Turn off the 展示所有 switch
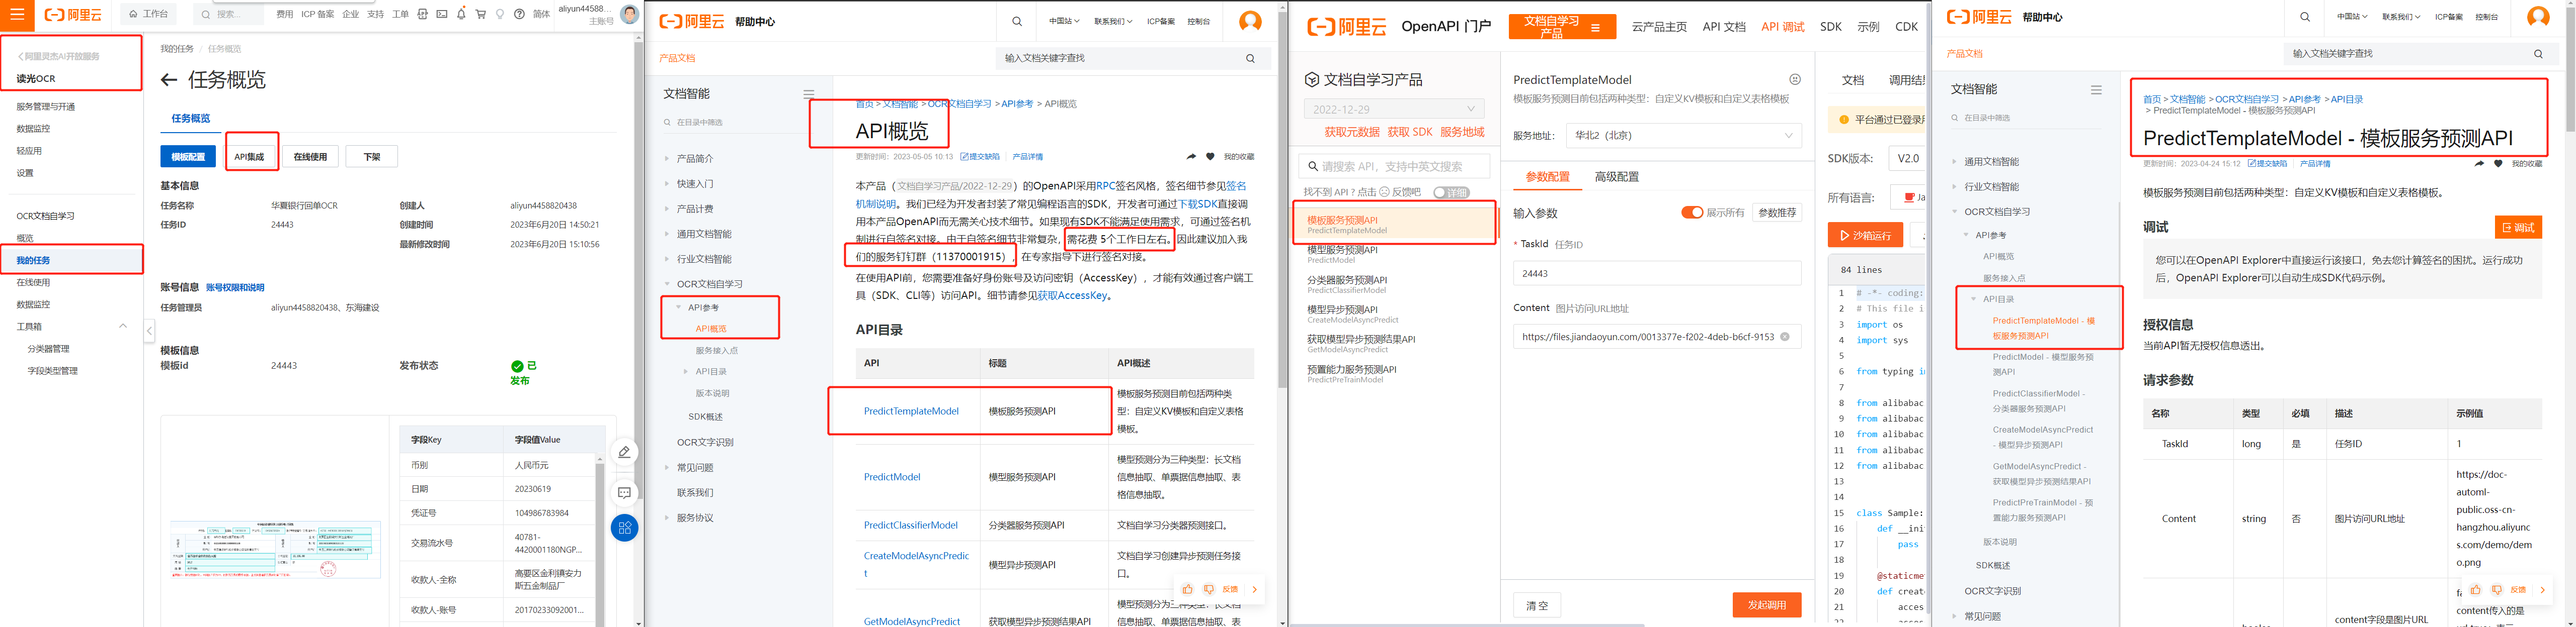This screenshot has width=2576, height=627. [1692, 213]
